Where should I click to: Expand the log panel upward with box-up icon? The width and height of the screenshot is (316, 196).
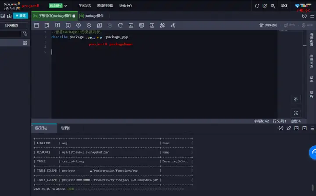click(x=296, y=128)
